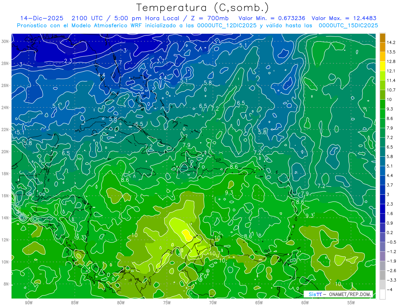The width and height of the screenshot is (398, 307).
Task: Click the dark blue swatch between 1.6 and 2.3
Action: coord(382,209)
